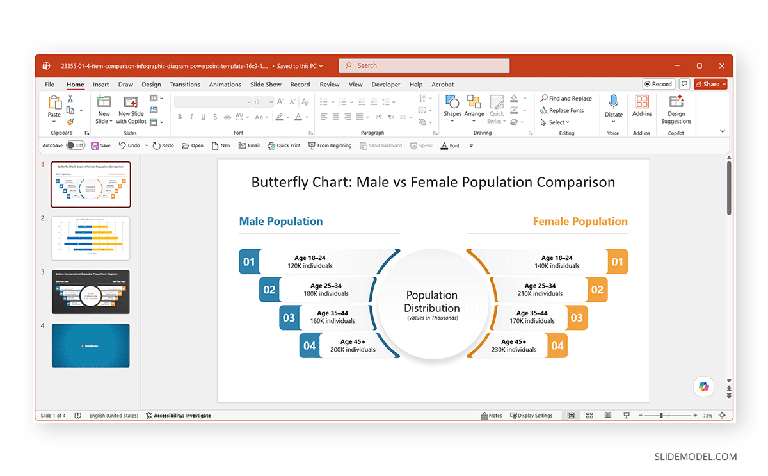Open the Slide Show tab
Screen dimensions: 768x476
[266, 85]
